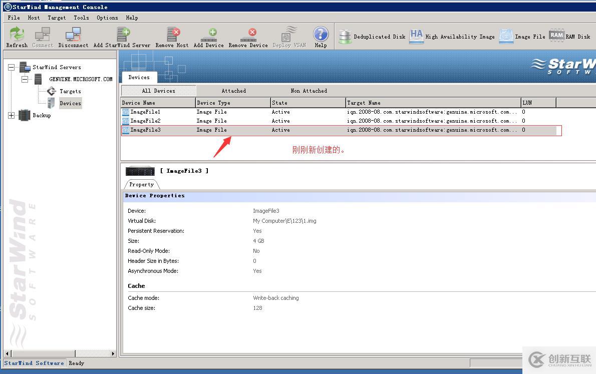Click the StarWind Servers tree icon
The width and height of the screenshot is (596, 374).
[x=25, y=67]
